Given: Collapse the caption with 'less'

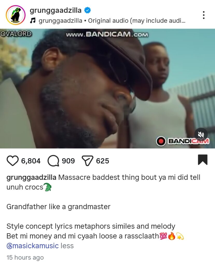Looking at the screenshot, I should [67, 246].
